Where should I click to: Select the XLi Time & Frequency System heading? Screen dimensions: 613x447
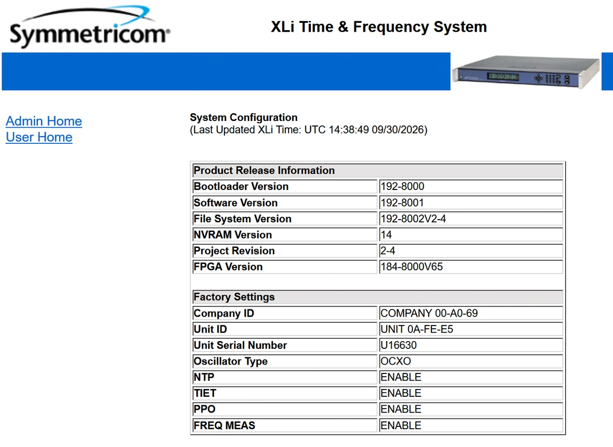pyautogui.click(x=379, y=27)
